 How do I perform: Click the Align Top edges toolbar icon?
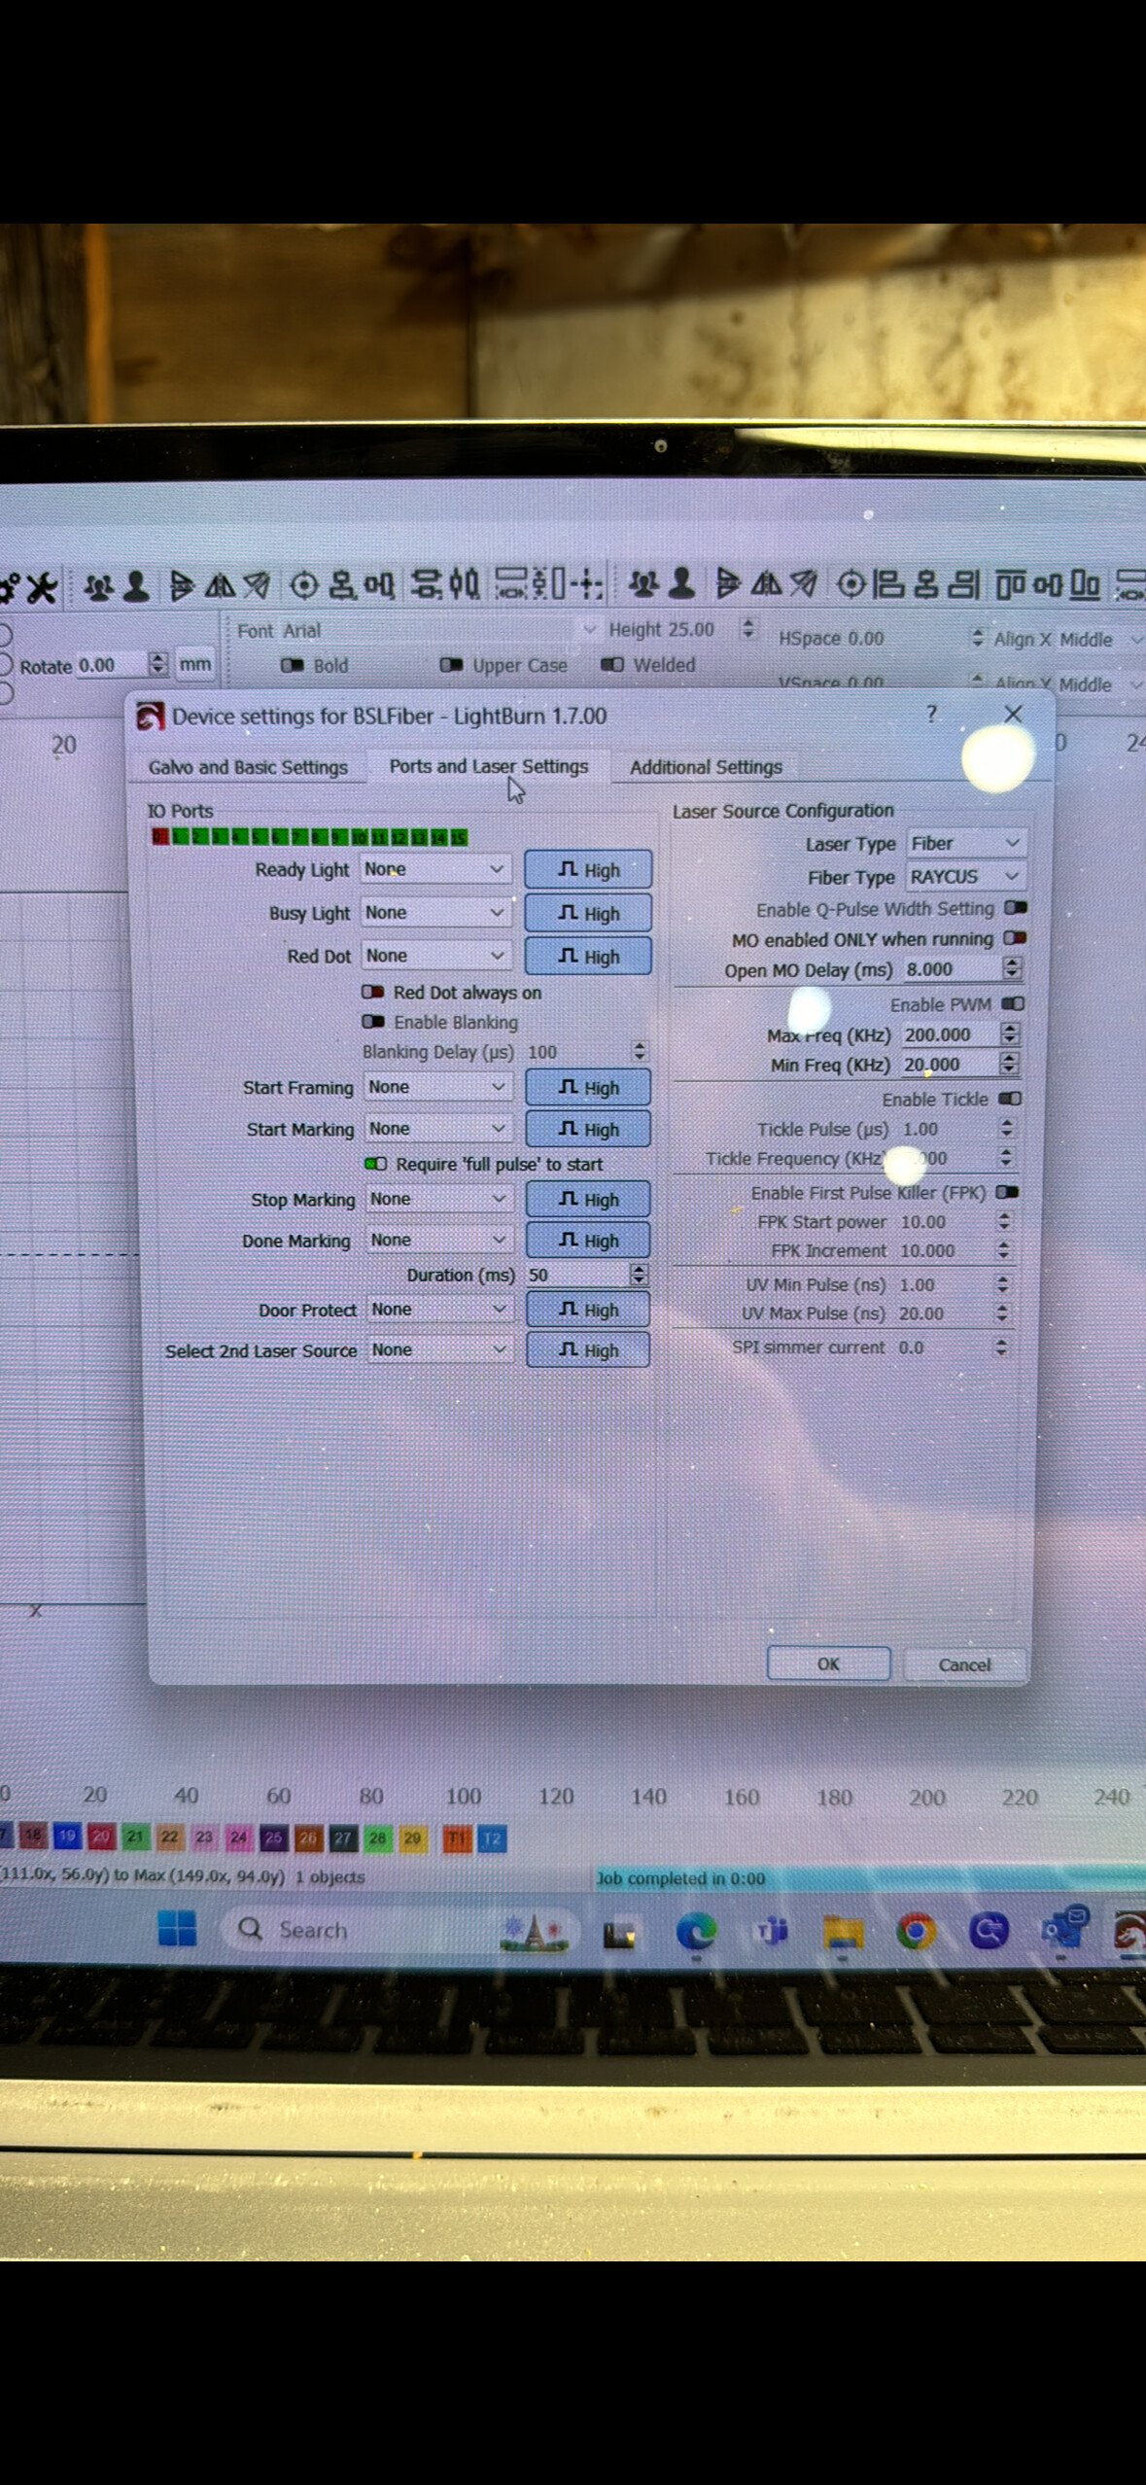click(1009, 583)
